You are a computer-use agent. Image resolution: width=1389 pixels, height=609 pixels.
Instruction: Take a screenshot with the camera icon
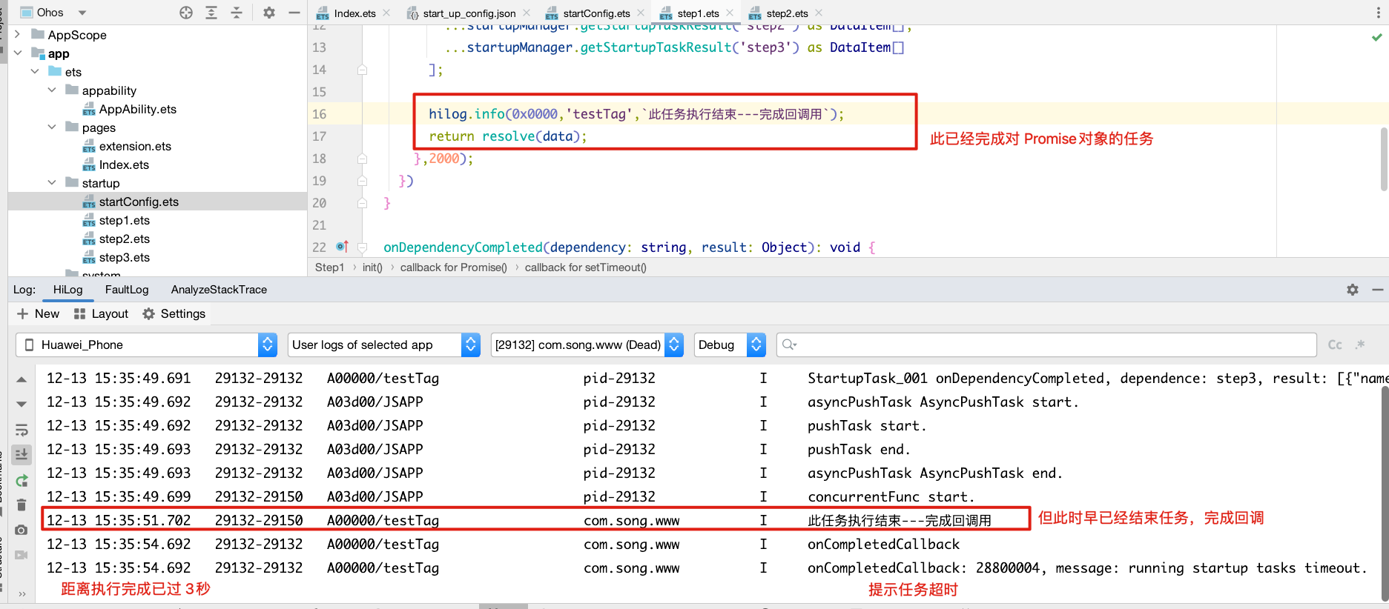pos(22,530)
